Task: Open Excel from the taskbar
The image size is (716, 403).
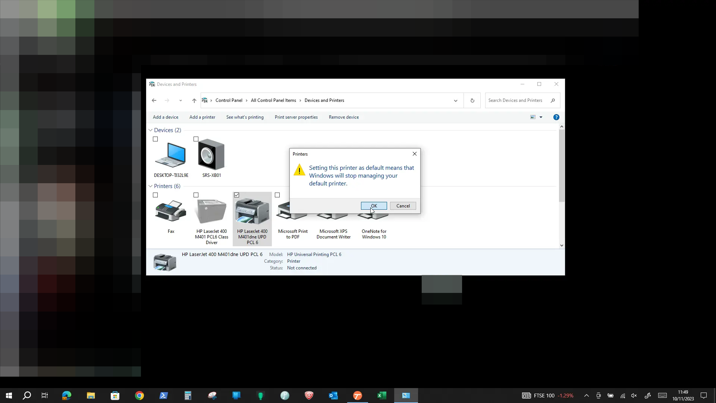Action: click(x=381, y=396)
